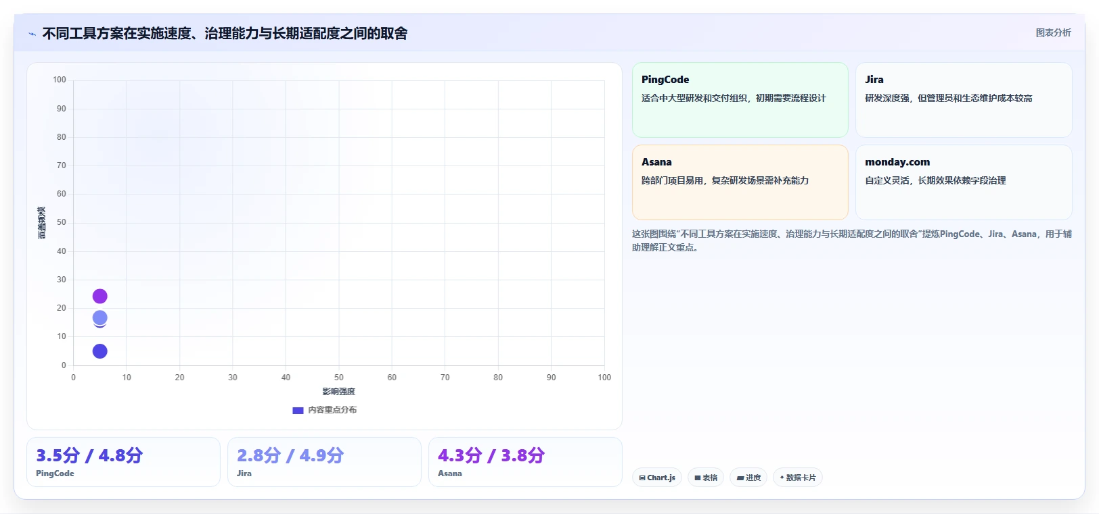This screenshot has width=1099, height=514.
Task: Click the 内容重点分布 legend text
Action: tap(332, 410)
